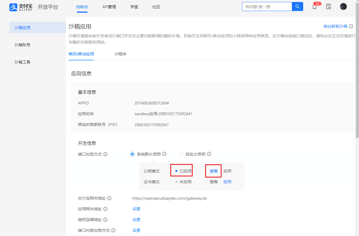
Task: Click the blue search magnifier button
Action: 297,6
